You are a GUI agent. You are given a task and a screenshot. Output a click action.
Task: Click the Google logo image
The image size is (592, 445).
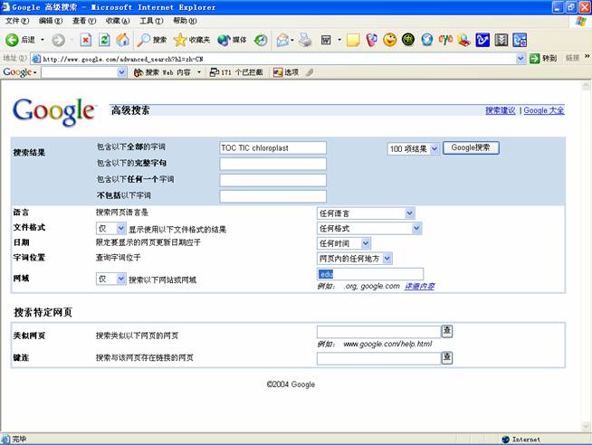click(x=53, y=111)
